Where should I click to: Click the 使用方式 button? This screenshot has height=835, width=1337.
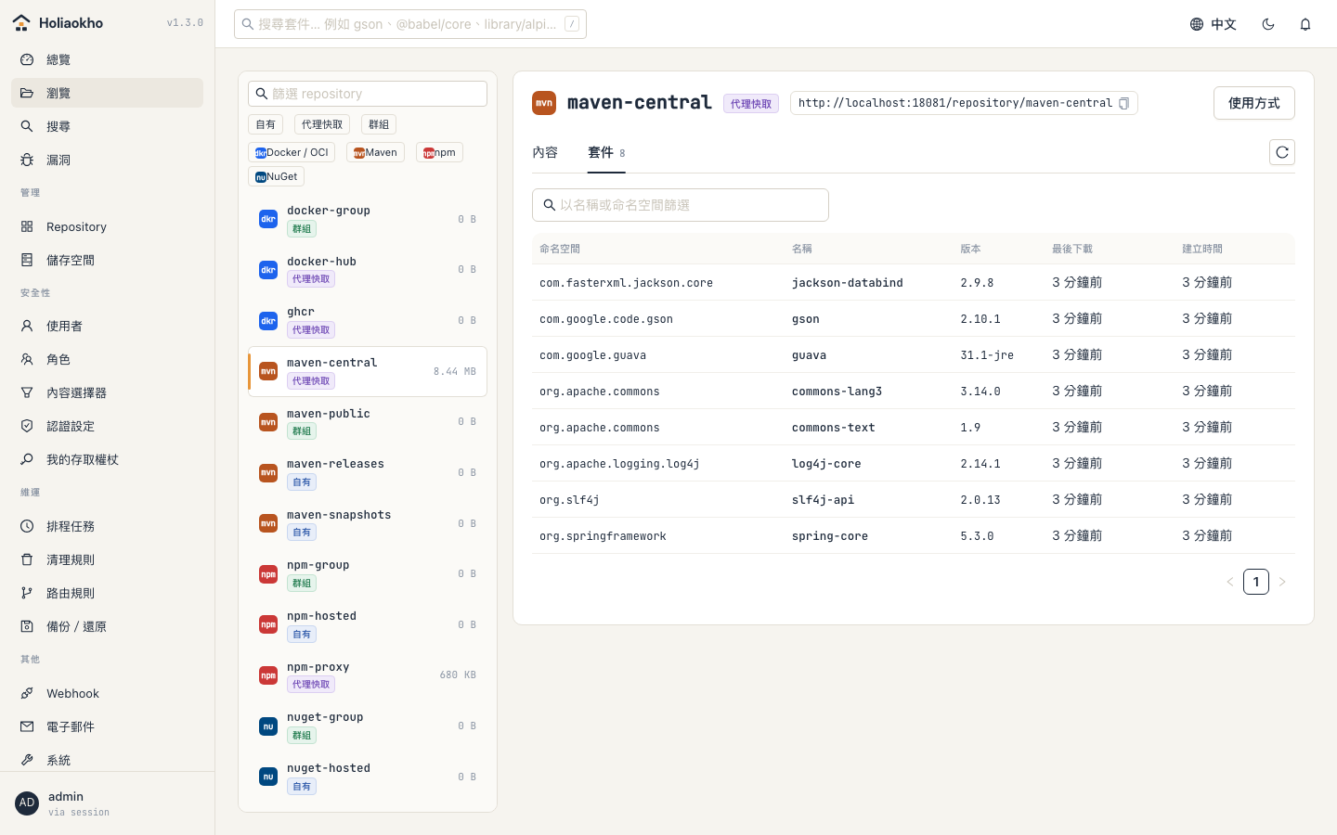[x=1254, y=103]
